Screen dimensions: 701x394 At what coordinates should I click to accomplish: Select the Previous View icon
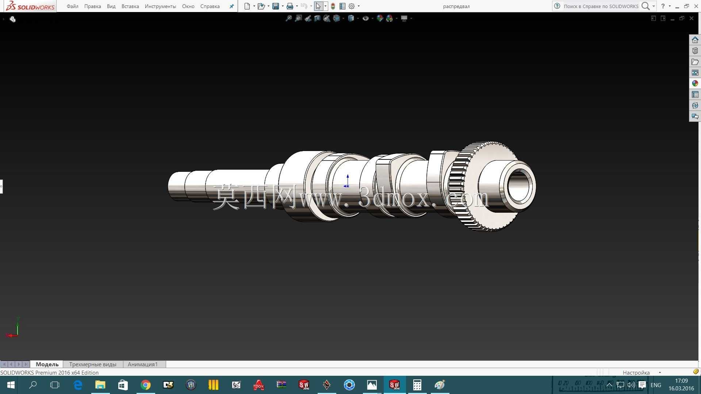[x=308, y=18]
